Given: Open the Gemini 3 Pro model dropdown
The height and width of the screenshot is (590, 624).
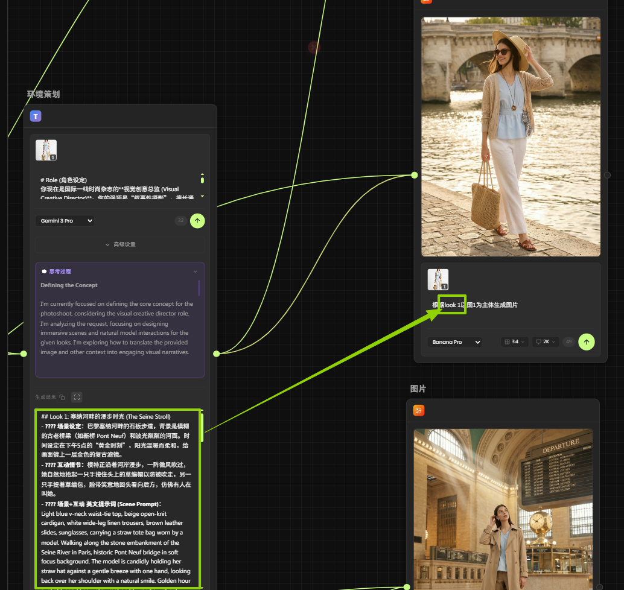Looking at the screenshot, I should coord(65,221).
